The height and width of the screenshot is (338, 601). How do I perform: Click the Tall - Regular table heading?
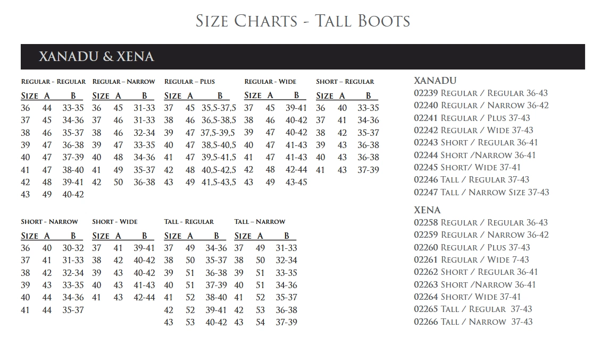189,222
